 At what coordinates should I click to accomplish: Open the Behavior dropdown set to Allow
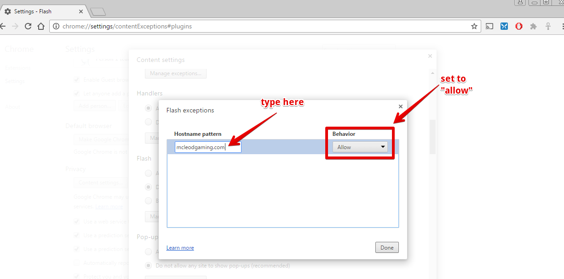point(360,147)
